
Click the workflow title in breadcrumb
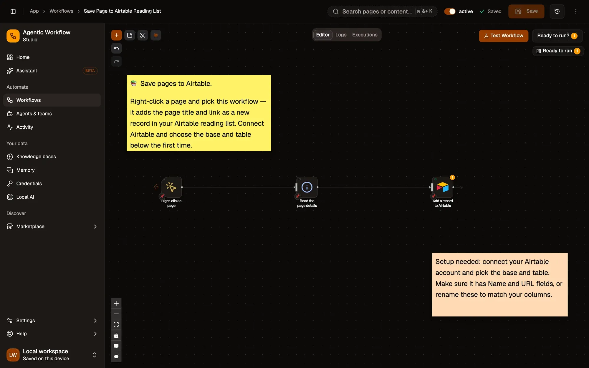point(122,11)
